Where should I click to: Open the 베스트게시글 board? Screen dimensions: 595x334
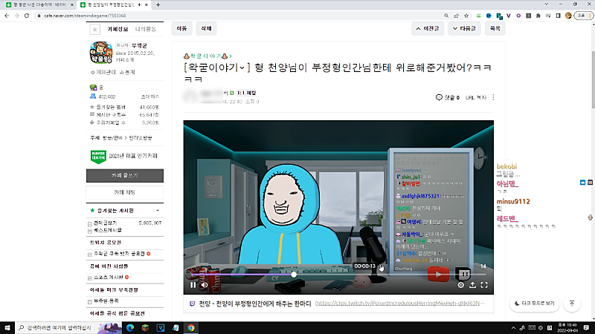pyautogui.click(x=108, y=230)
